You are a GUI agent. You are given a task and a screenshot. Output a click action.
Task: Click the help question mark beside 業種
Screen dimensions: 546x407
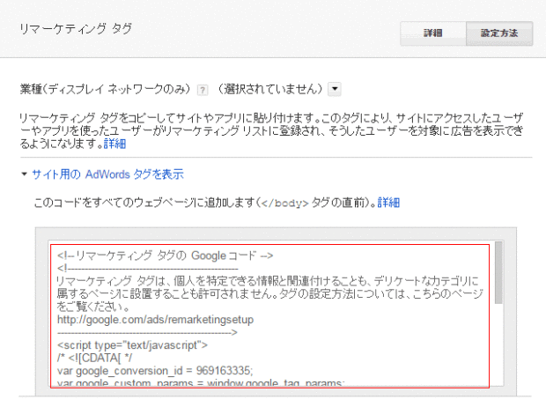[x=203, y=90]
